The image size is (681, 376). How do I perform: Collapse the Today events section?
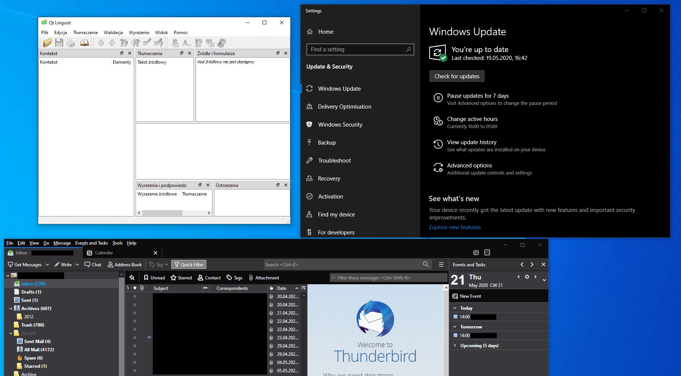click(x=455, y=308)
